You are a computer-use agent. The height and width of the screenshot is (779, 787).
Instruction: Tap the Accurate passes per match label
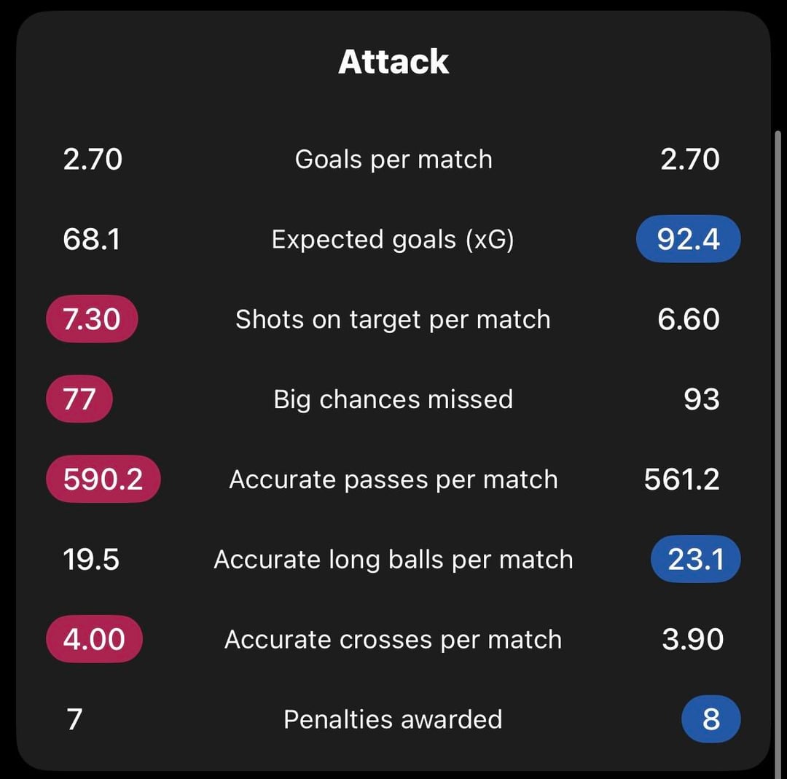point(393,479)
